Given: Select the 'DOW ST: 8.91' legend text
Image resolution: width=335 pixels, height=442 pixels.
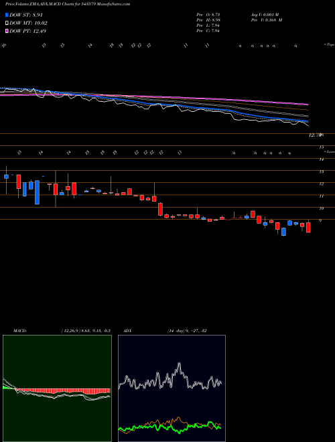Looking at the screenshot, I should 26,15.
